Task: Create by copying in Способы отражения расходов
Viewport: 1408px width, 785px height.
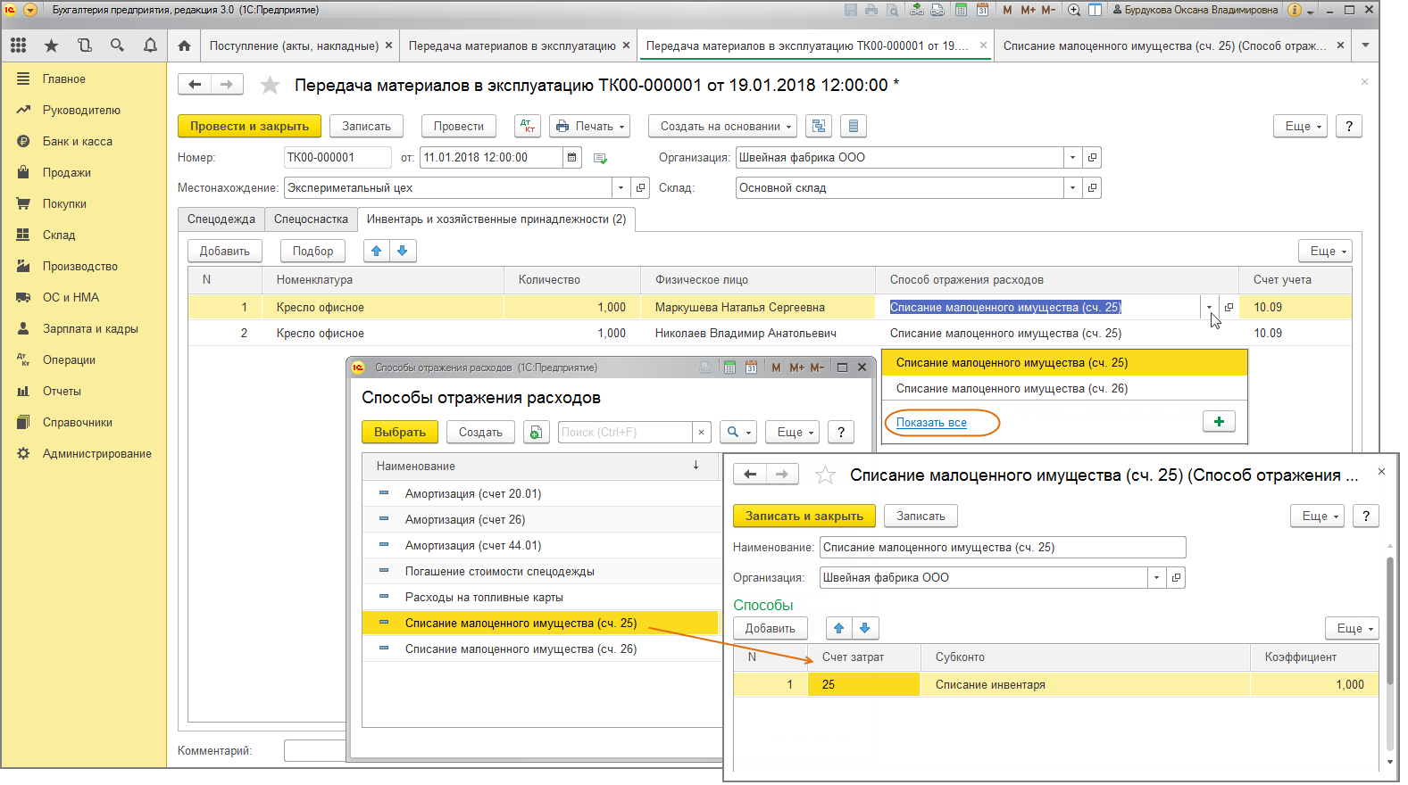Action: (x=536, y=432)
